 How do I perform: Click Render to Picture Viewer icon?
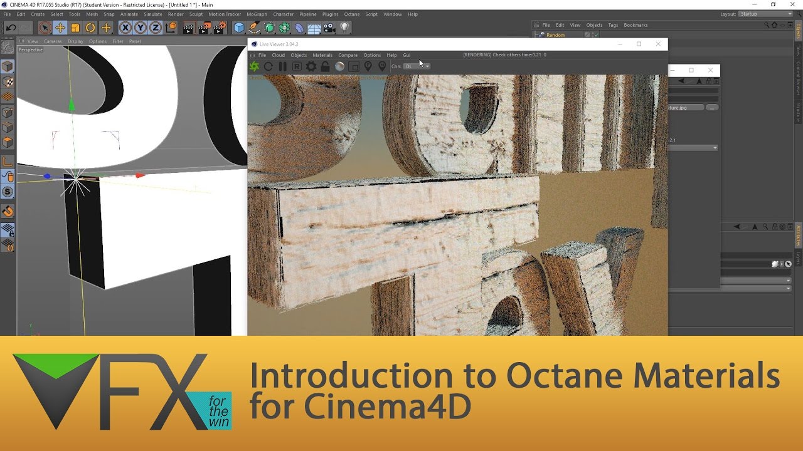[204, 28]
